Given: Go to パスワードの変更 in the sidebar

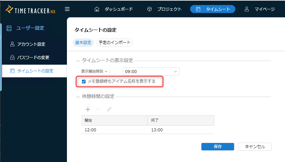Looking at the screenshot, I should [33, 57].
